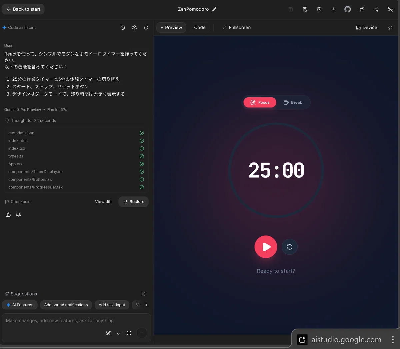Open version history from the top bar
400x349 pixels.
(319, 9)
